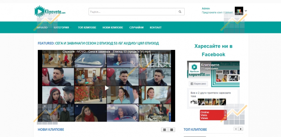This screenshot has height=137, width=281.
Task: Switch new clips to list view
Action: [x=171, y=130]
